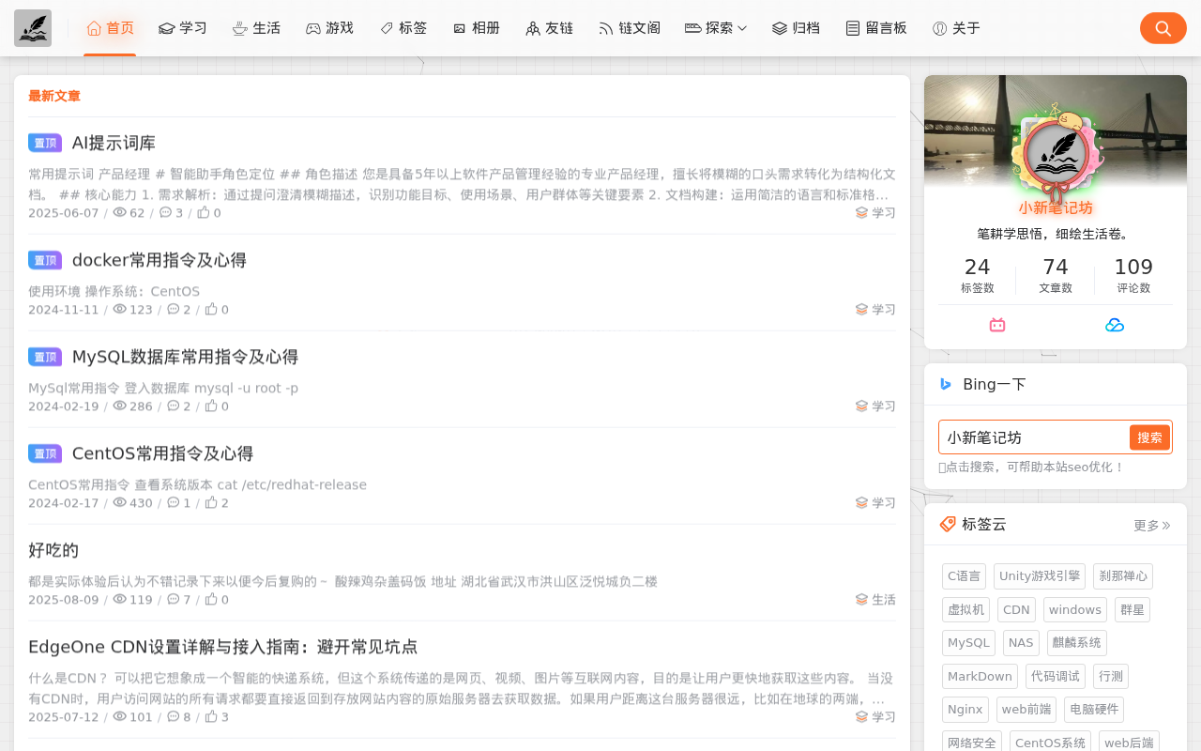Open the Bilibili icon link in profile card
1201x751 pixels.
pyautogui.click(x=997, y=325)
